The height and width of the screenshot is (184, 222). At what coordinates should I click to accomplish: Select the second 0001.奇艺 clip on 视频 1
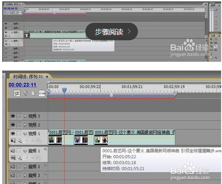tap(84, 138)
